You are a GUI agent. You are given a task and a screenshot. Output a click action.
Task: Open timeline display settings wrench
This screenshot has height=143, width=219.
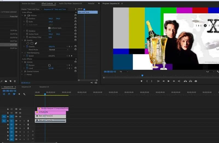click(x=24, y=94)
